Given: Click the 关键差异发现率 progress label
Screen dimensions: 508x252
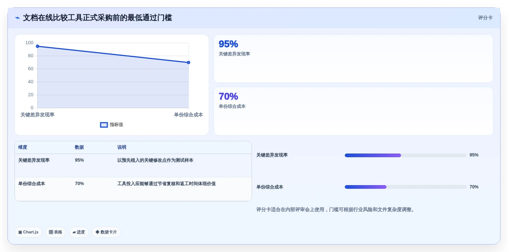Looking at the screenshot, I should click(272, 155).
